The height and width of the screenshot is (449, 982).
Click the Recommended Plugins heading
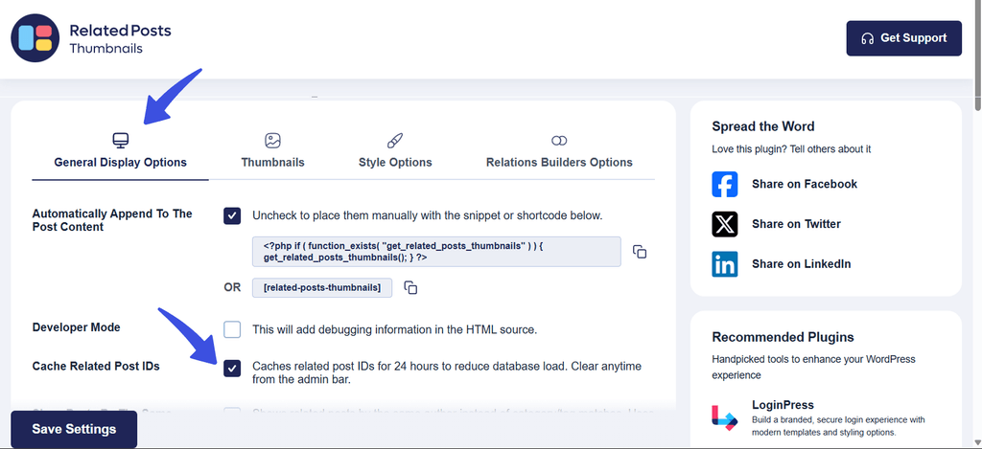tap(783, 337)
